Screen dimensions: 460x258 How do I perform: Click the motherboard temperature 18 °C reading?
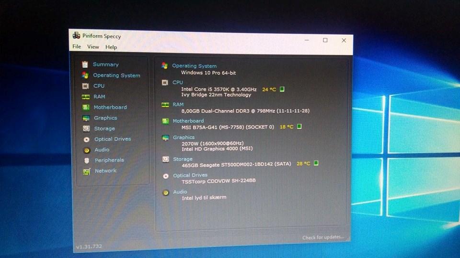click(287, 127)
